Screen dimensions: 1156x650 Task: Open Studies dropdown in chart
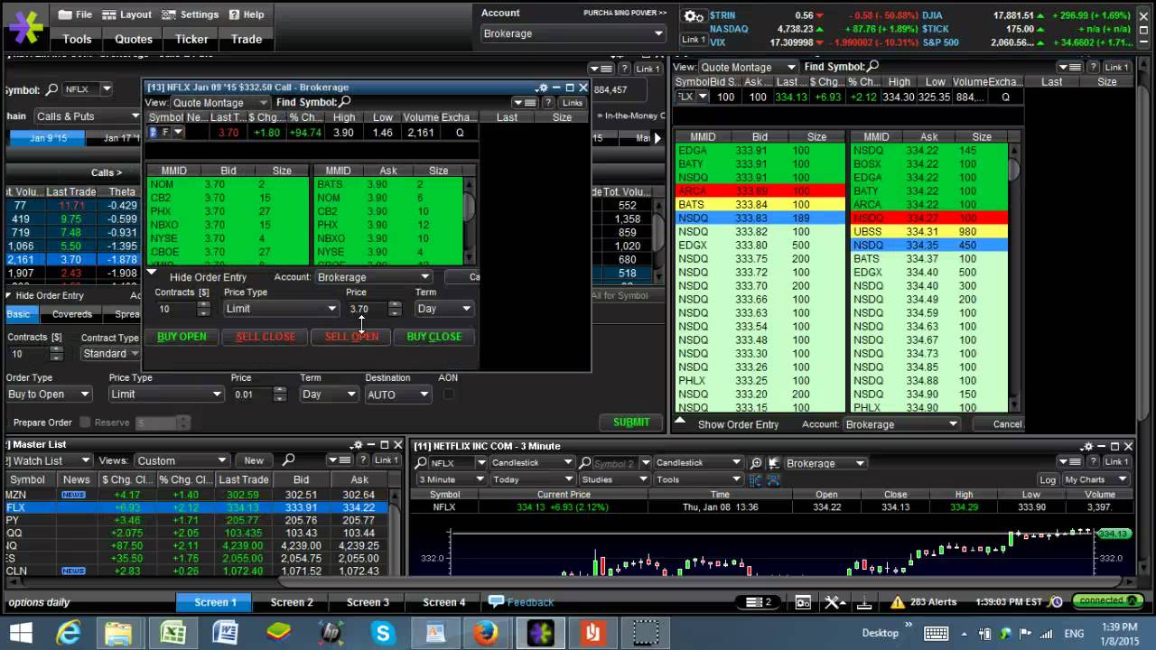pos(613,479)
